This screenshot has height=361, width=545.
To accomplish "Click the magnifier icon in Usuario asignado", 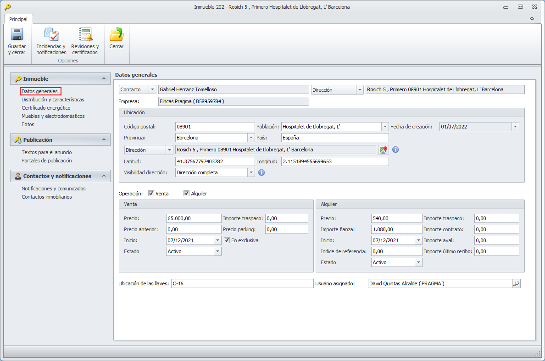I will coord(516,283).
